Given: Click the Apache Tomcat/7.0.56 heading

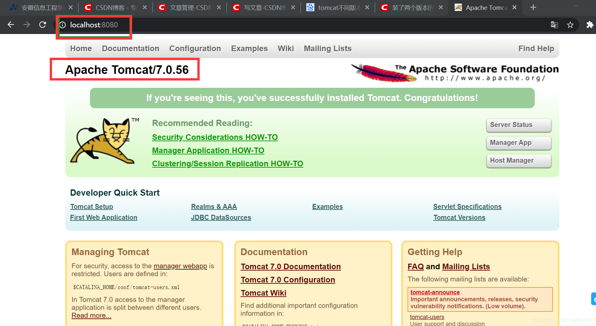Looking at the screenshot, I should tap(127, 70).
